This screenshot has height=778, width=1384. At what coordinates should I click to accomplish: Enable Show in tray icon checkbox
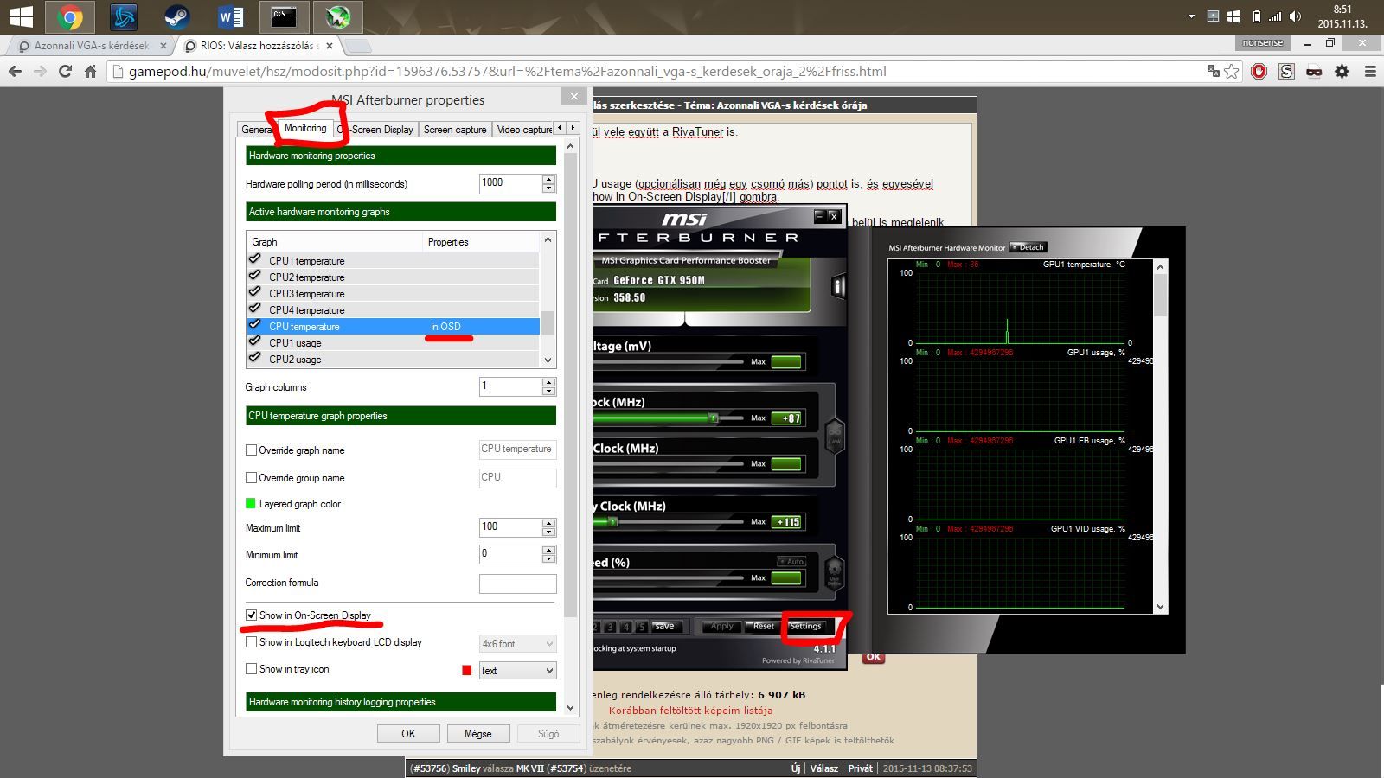(251, 669)
